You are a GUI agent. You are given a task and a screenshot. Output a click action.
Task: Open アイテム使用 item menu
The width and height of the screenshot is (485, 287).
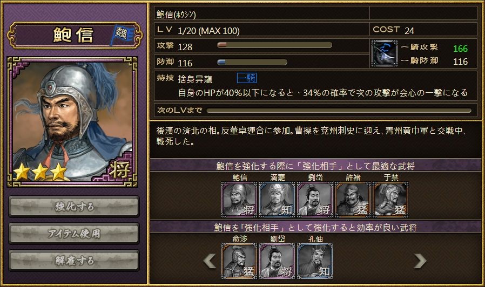pyautogui.click(x=74, y=234)
